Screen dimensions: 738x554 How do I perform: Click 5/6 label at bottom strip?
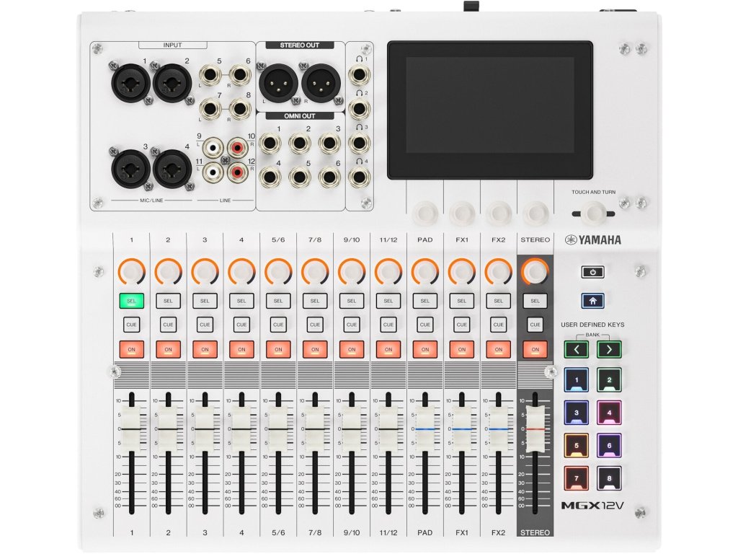coord(278,533)
